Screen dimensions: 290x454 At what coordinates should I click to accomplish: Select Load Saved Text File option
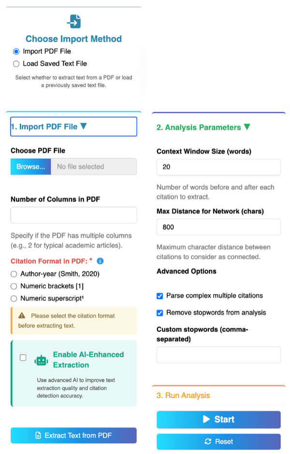16,64
